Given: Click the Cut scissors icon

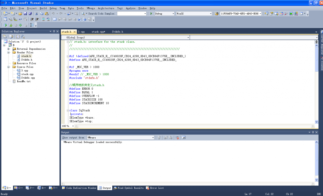Looking at the screenshot, I should tap(37, 14).
